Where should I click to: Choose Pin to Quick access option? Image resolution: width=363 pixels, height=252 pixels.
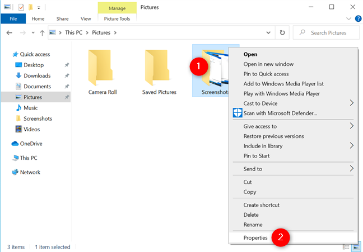click(x=266, y=74)
